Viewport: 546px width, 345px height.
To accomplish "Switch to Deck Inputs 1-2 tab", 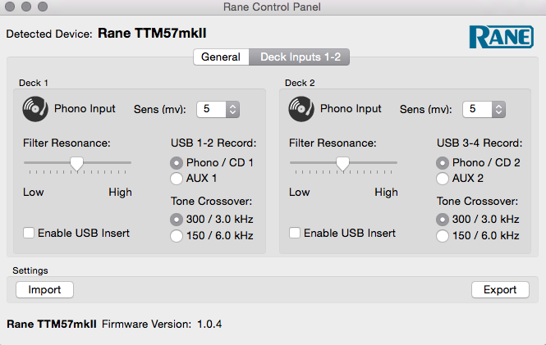I will tap(301, 57).
